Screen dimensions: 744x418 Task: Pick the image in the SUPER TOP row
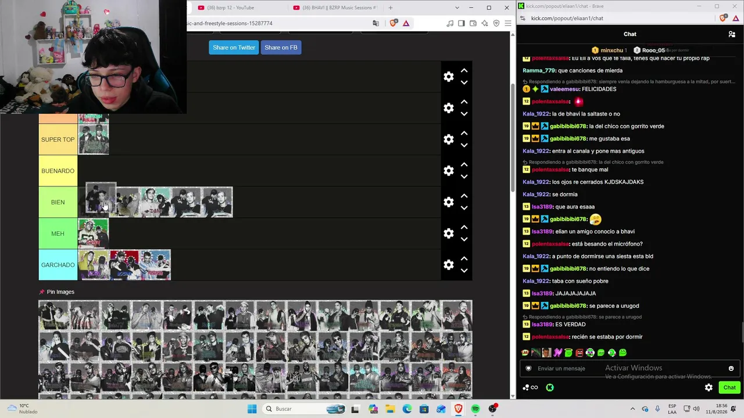94,139
